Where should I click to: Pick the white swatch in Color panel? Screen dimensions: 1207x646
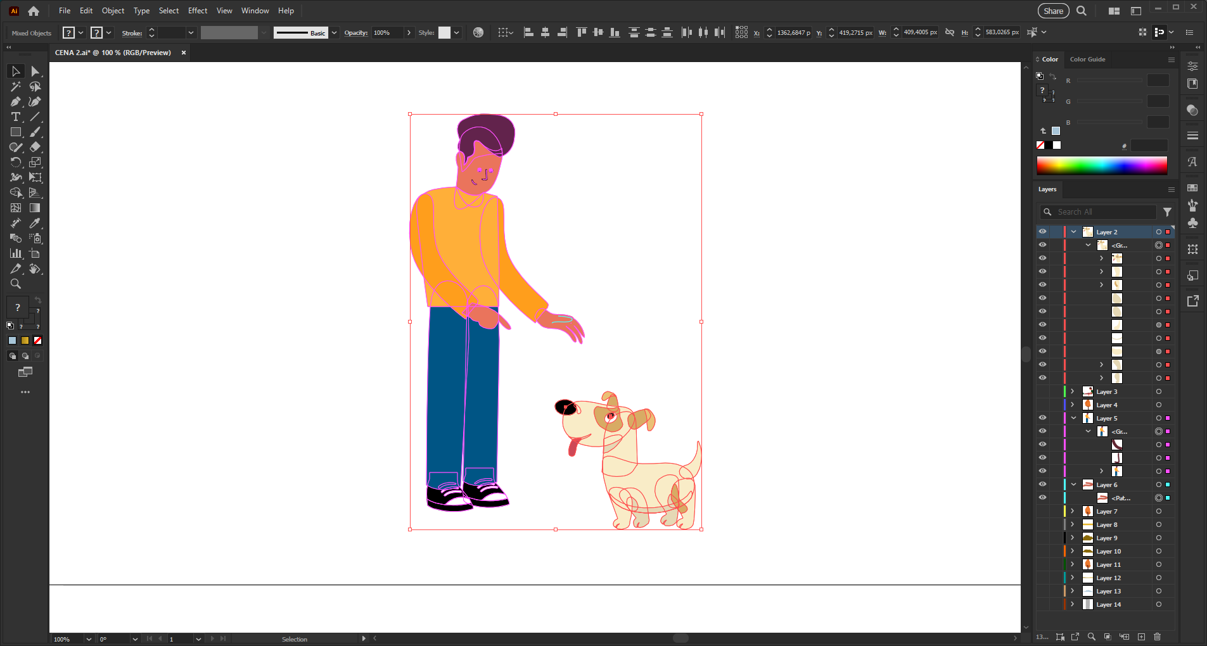tap(1057, 145)
